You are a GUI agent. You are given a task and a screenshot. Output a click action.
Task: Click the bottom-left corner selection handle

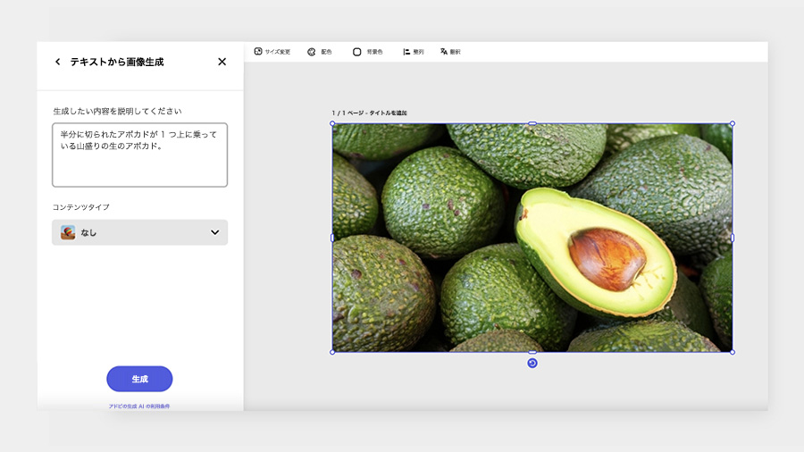point(332,352)
